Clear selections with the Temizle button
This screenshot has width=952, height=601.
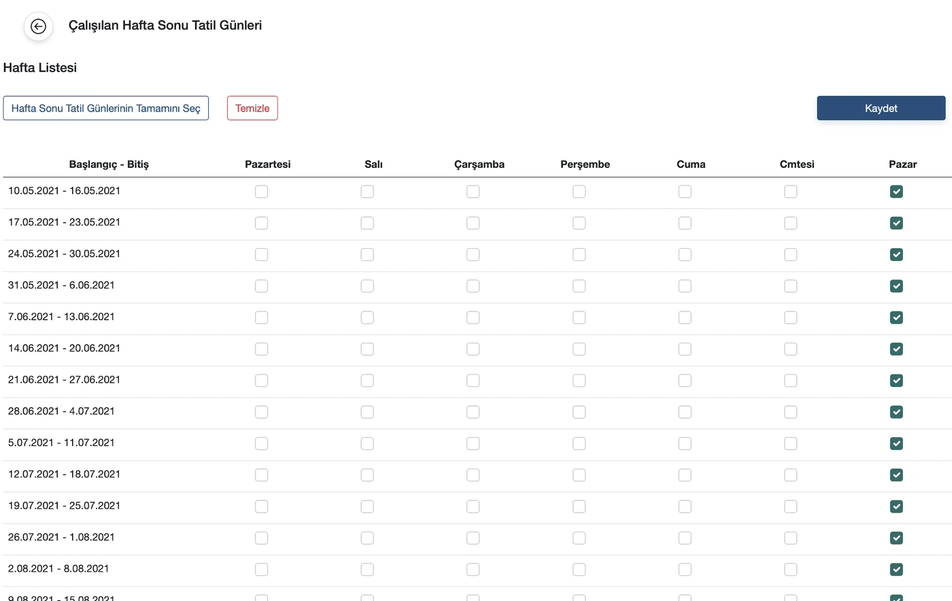[252, 108]
